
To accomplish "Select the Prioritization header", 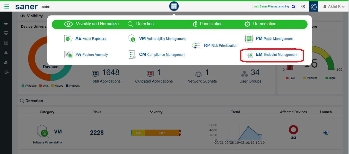I will [207, 24].
